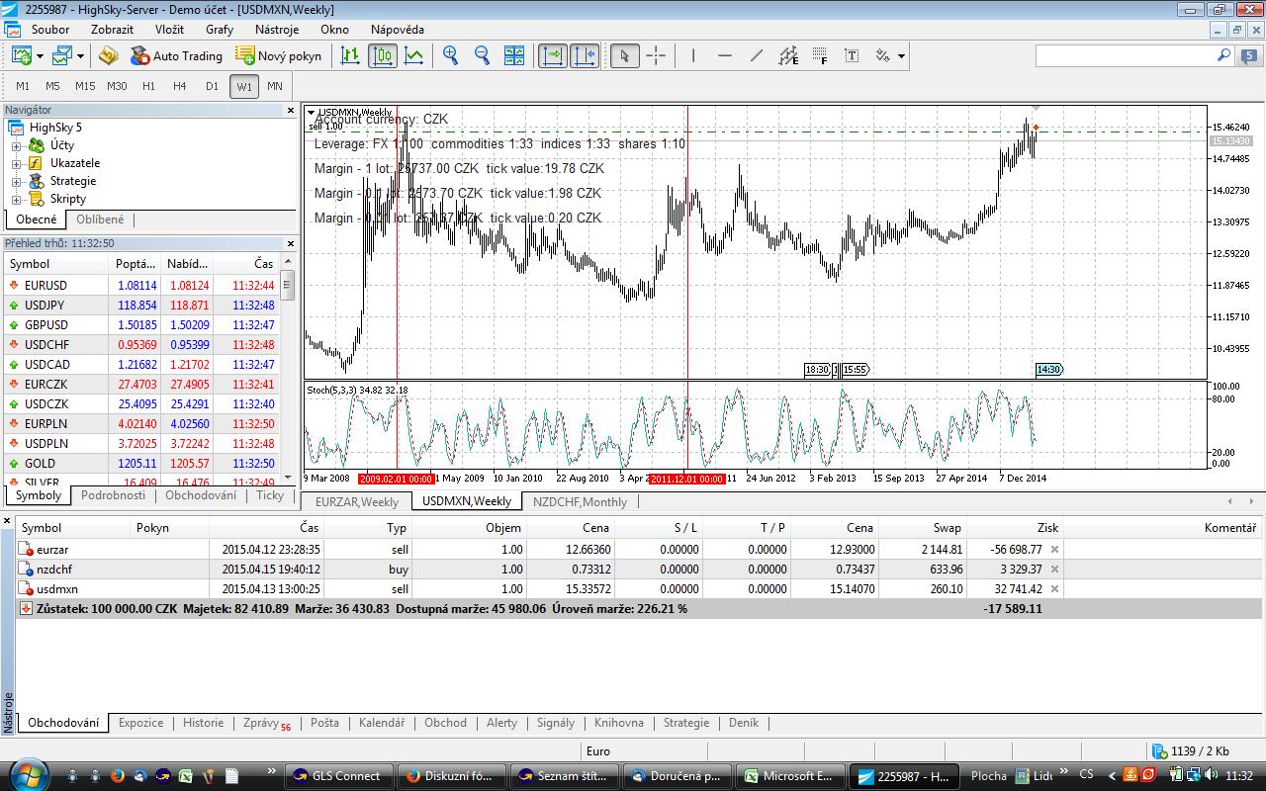Viewport: 1266px width, 791px height.
Task: Toggle chart shift button
Action: (x=584, y=55)
